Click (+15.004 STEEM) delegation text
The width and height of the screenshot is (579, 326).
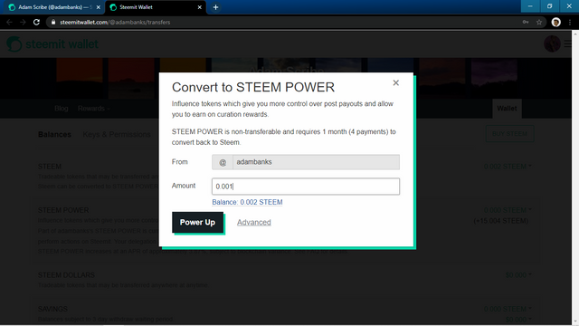(500, 221)
